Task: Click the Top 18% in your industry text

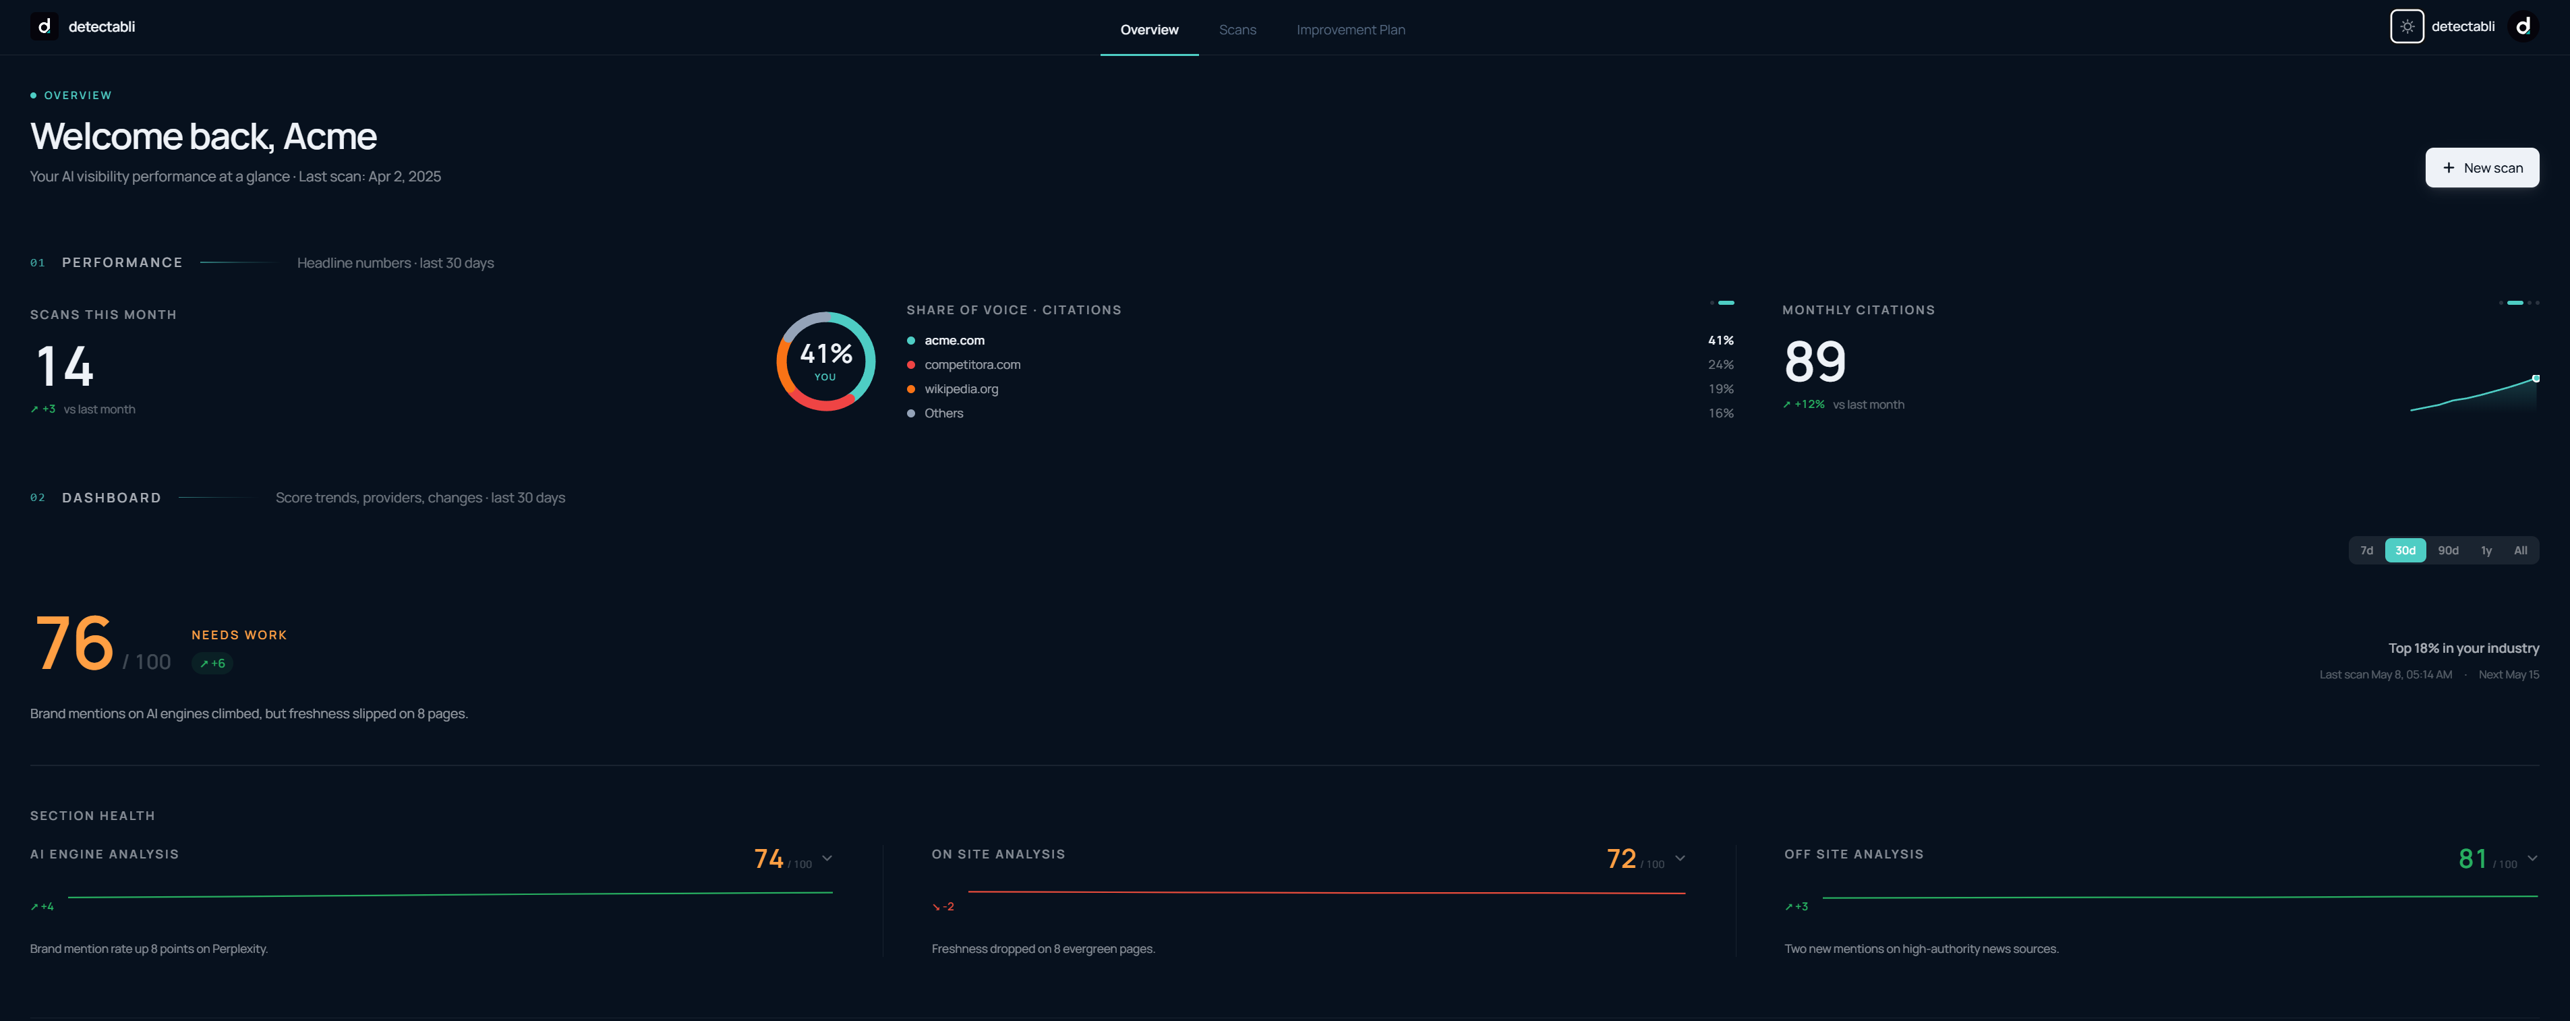Action: 2463,649
